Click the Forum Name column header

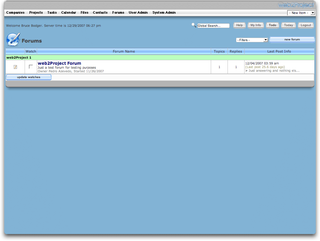[124, 51]
